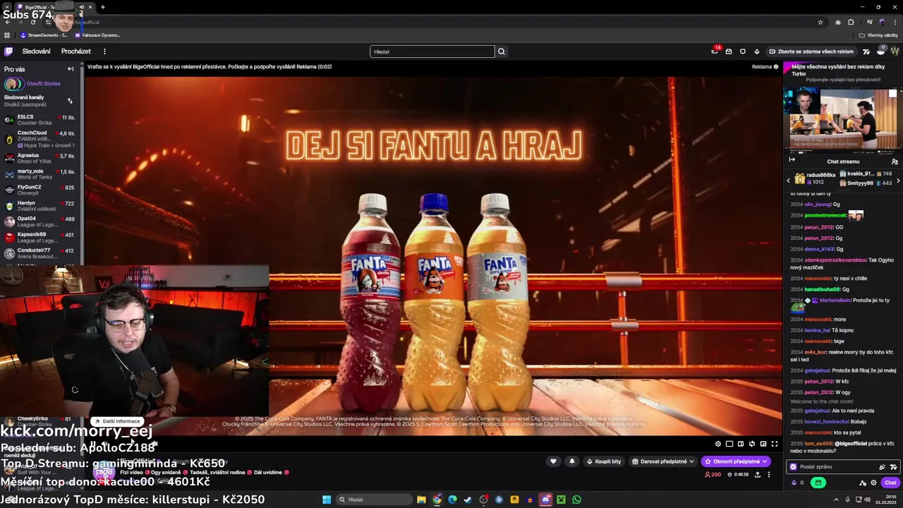Open the player settings gear
Viewport: 903px width, 508px height.
pos(718,444)
